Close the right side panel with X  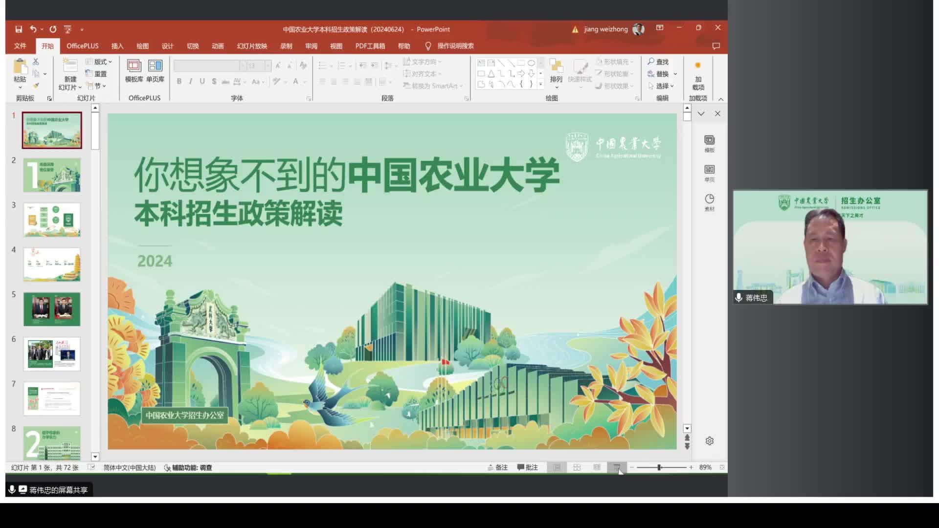pyautogui.click(x=717, y=113)
